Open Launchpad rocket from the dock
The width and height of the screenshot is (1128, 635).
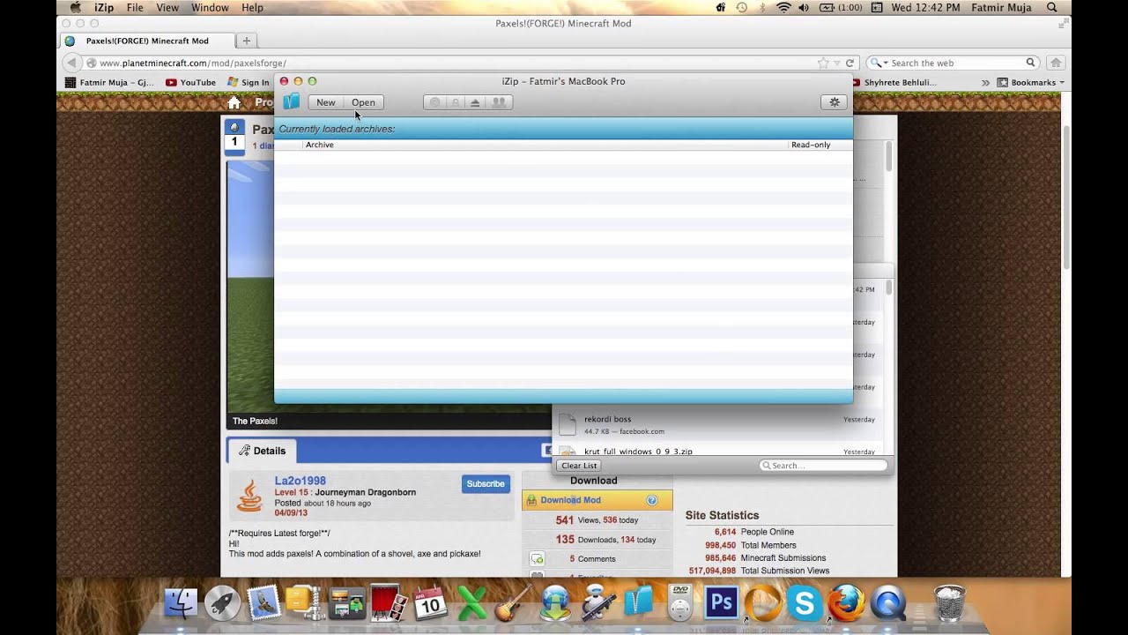[x=223, y=602]
